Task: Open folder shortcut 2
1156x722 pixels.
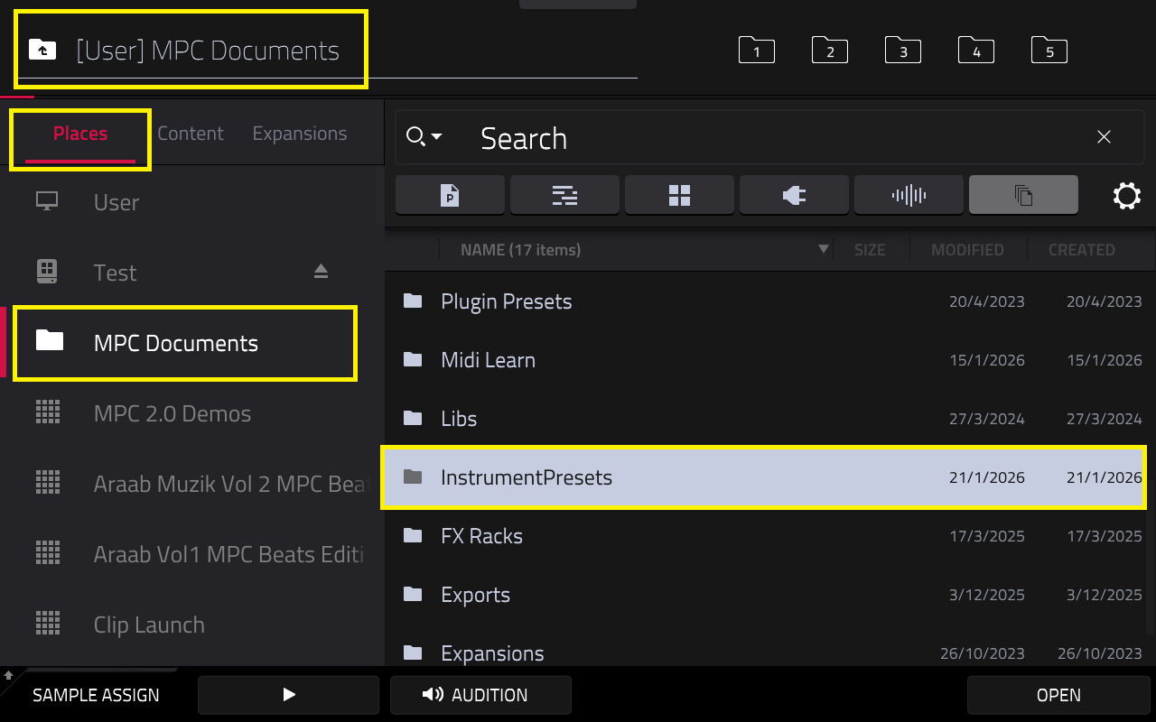Action: 830,51
